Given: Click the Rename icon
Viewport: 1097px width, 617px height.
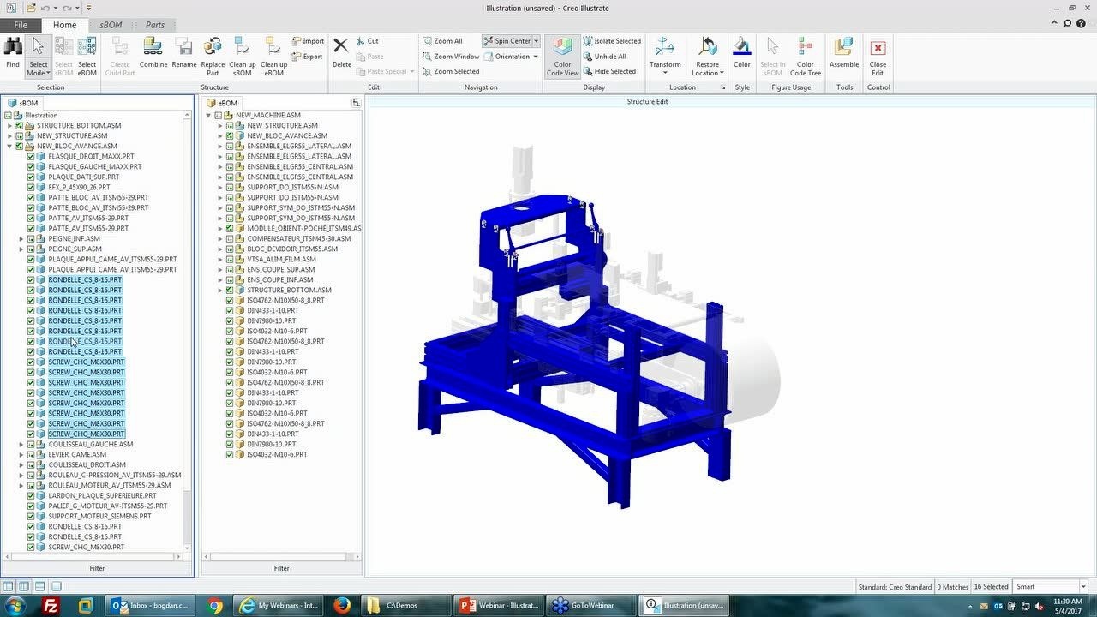Looking at the screenshot, I should coord(184,50).
